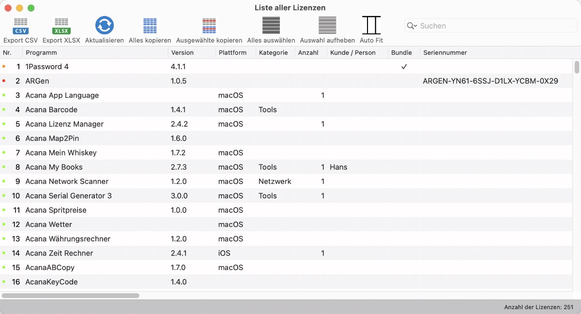The image size is (581, 314).
Task: Click the Netzwerk category cell
Action: pyautogui.click(x=275, y=181)
